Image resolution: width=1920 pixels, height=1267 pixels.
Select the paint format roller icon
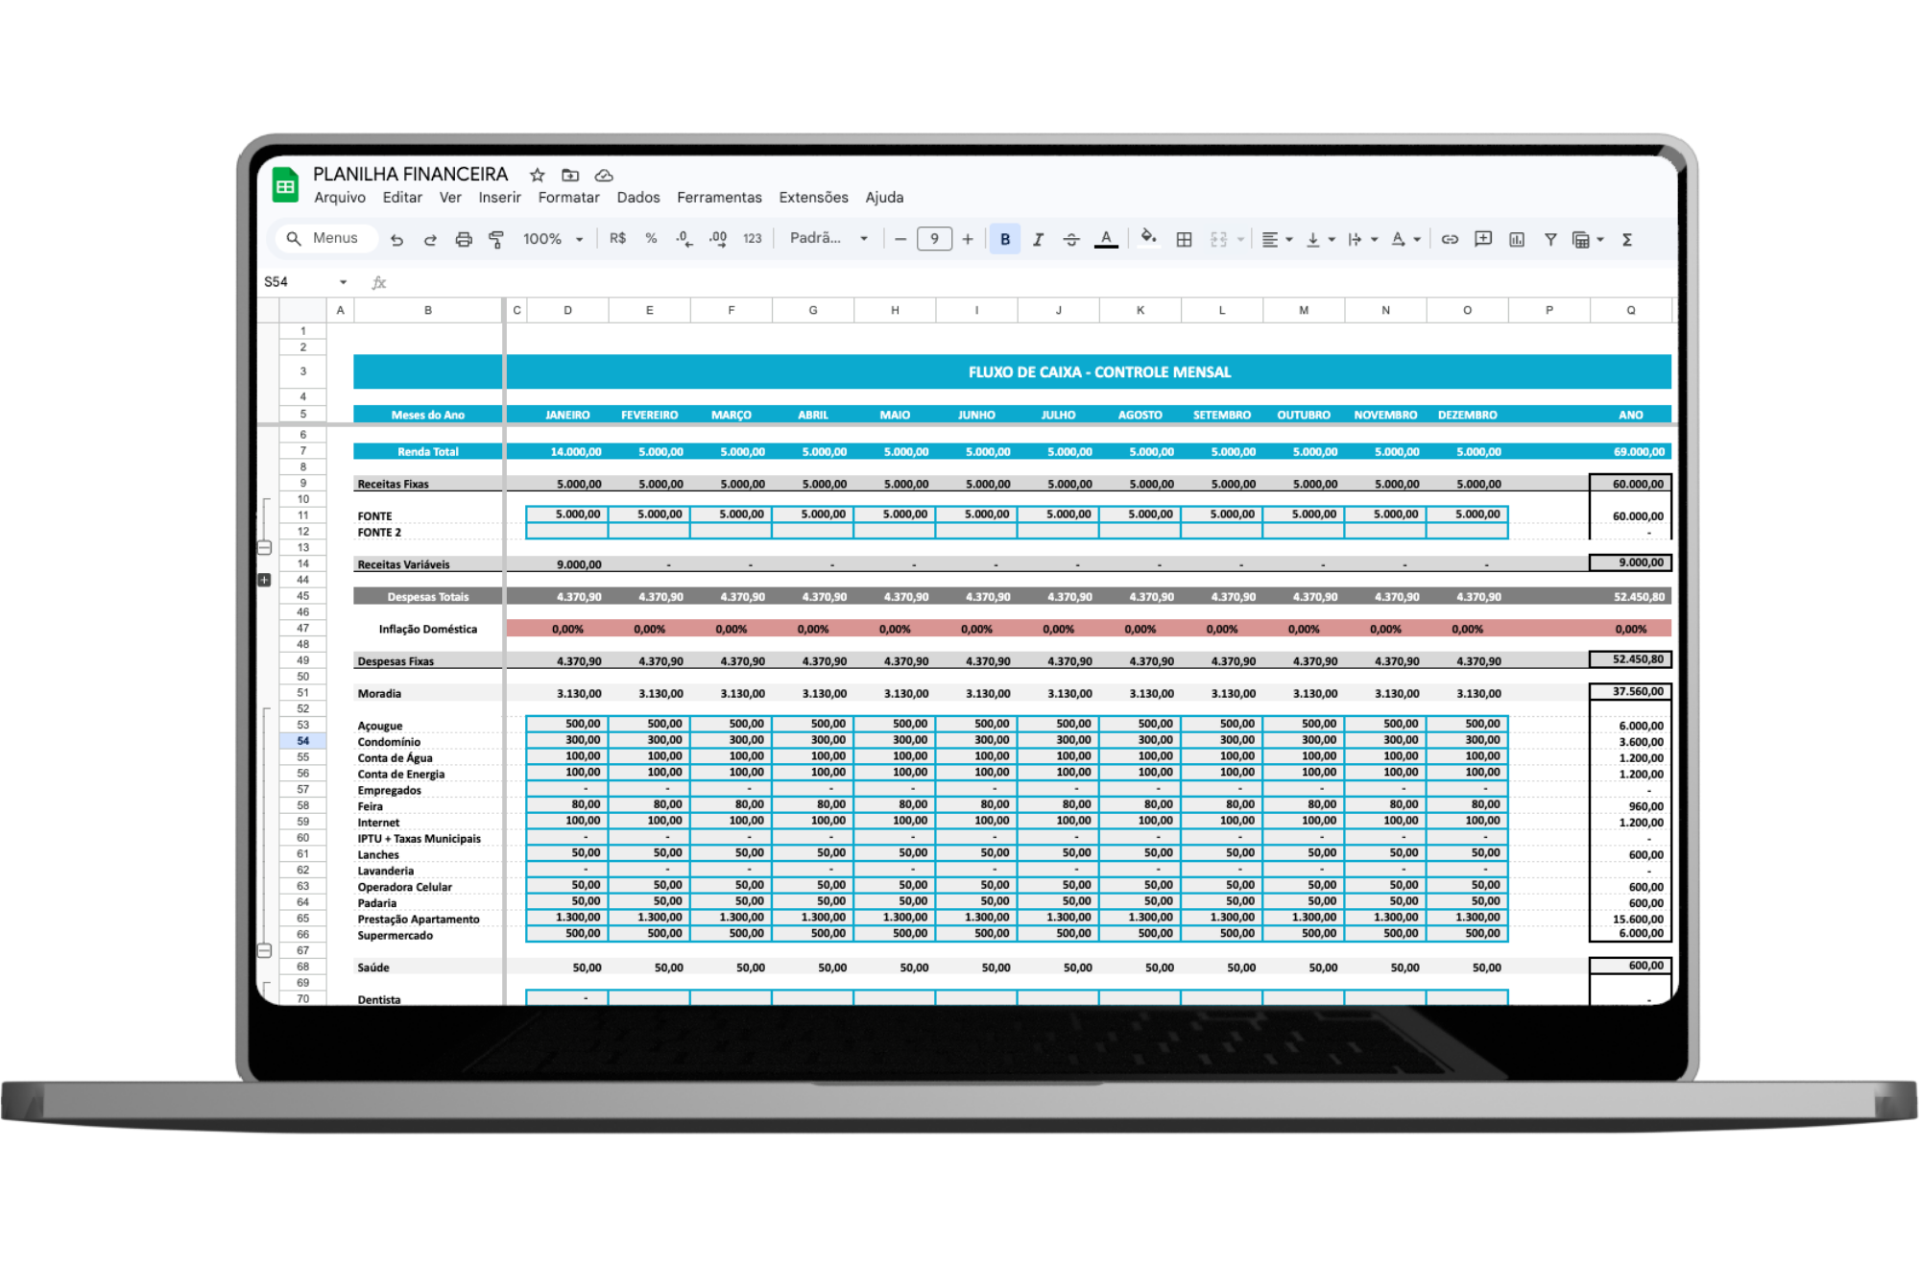click(496, 240)
